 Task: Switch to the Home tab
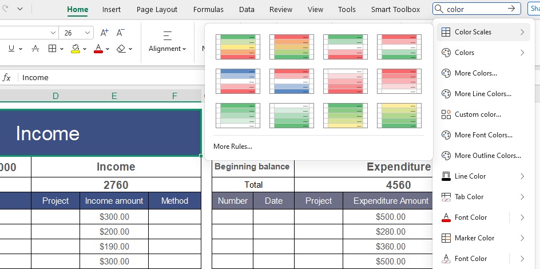pos(77,10)
